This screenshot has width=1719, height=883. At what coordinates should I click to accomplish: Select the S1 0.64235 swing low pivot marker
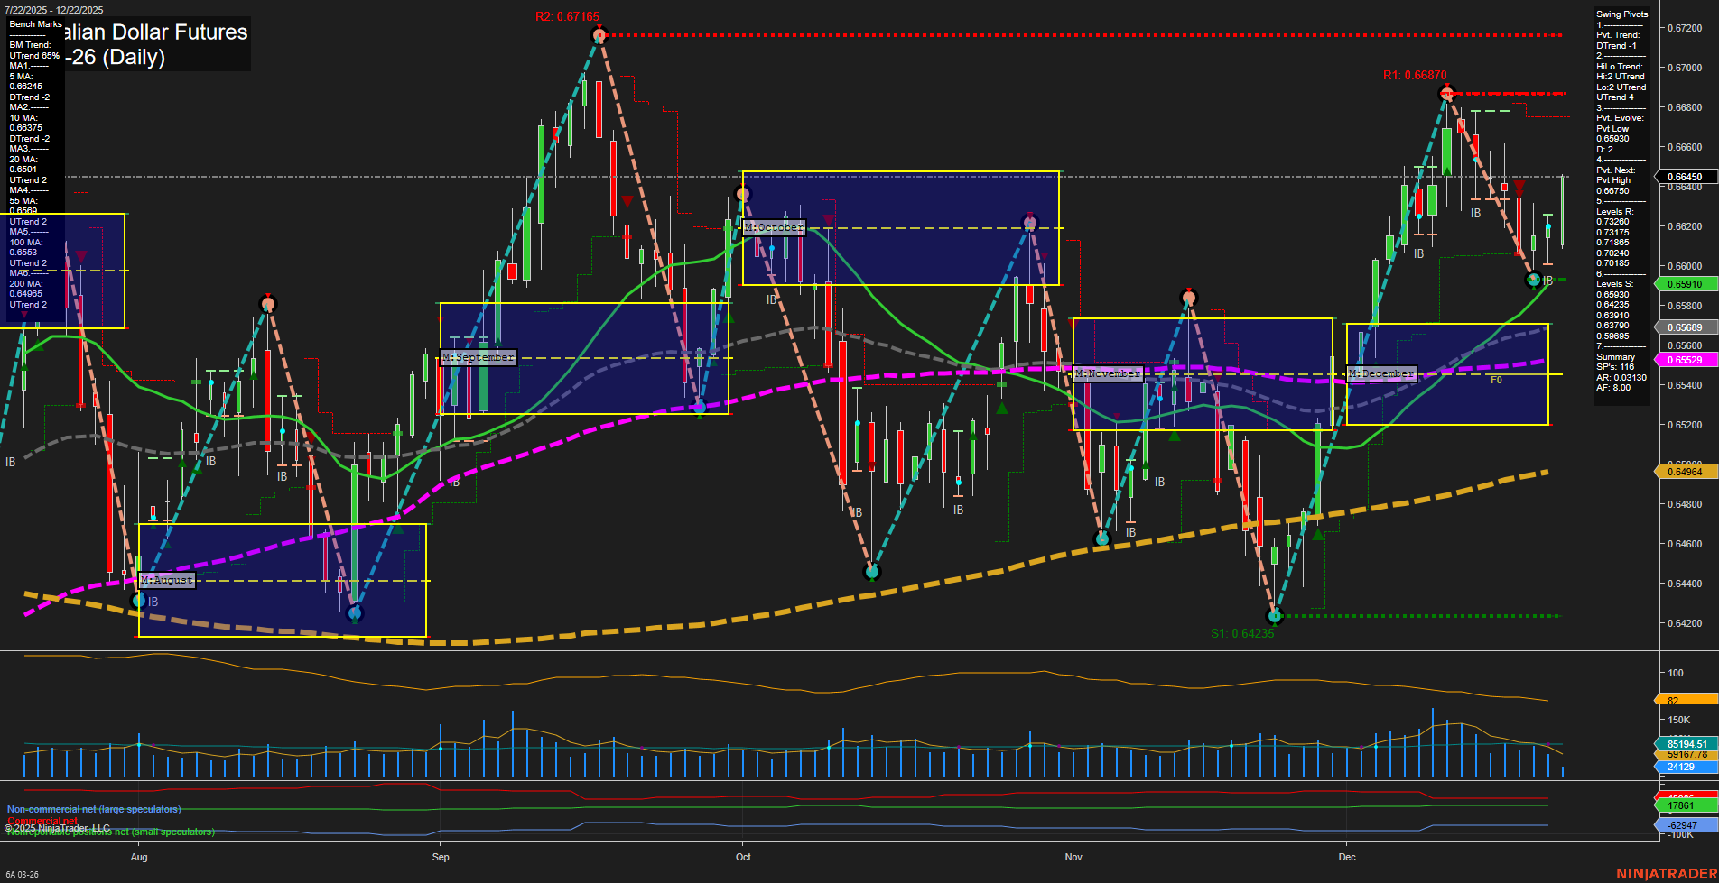[x=1275, y=616]
